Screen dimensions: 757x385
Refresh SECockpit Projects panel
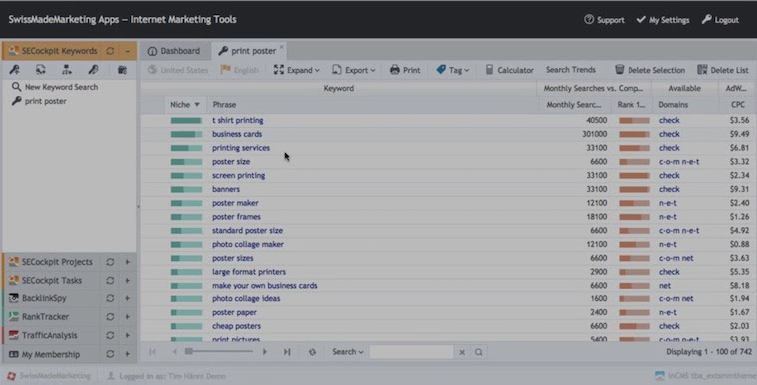(110, 262)
